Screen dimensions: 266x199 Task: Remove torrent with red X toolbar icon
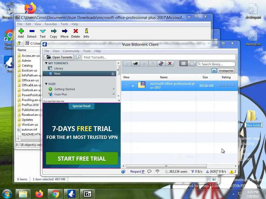tap(170, 63)
